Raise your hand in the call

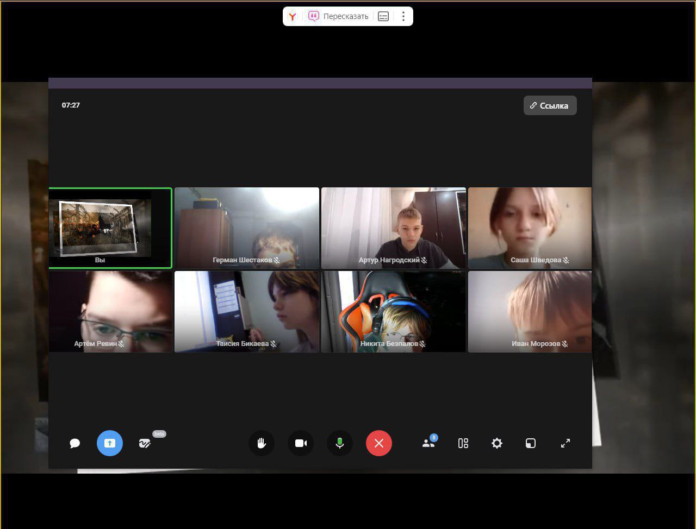[262, 443]
